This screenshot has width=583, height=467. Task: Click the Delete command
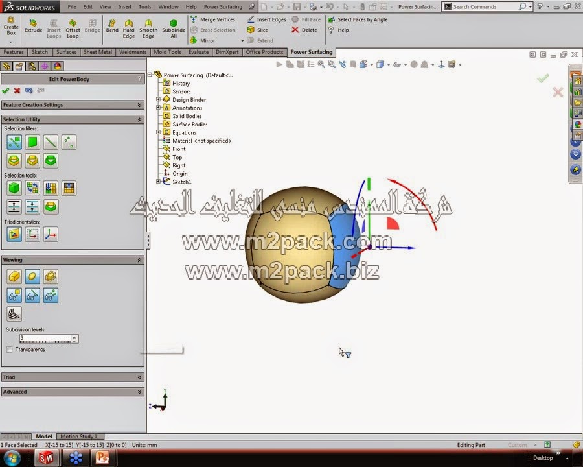[x=304, y=30]
